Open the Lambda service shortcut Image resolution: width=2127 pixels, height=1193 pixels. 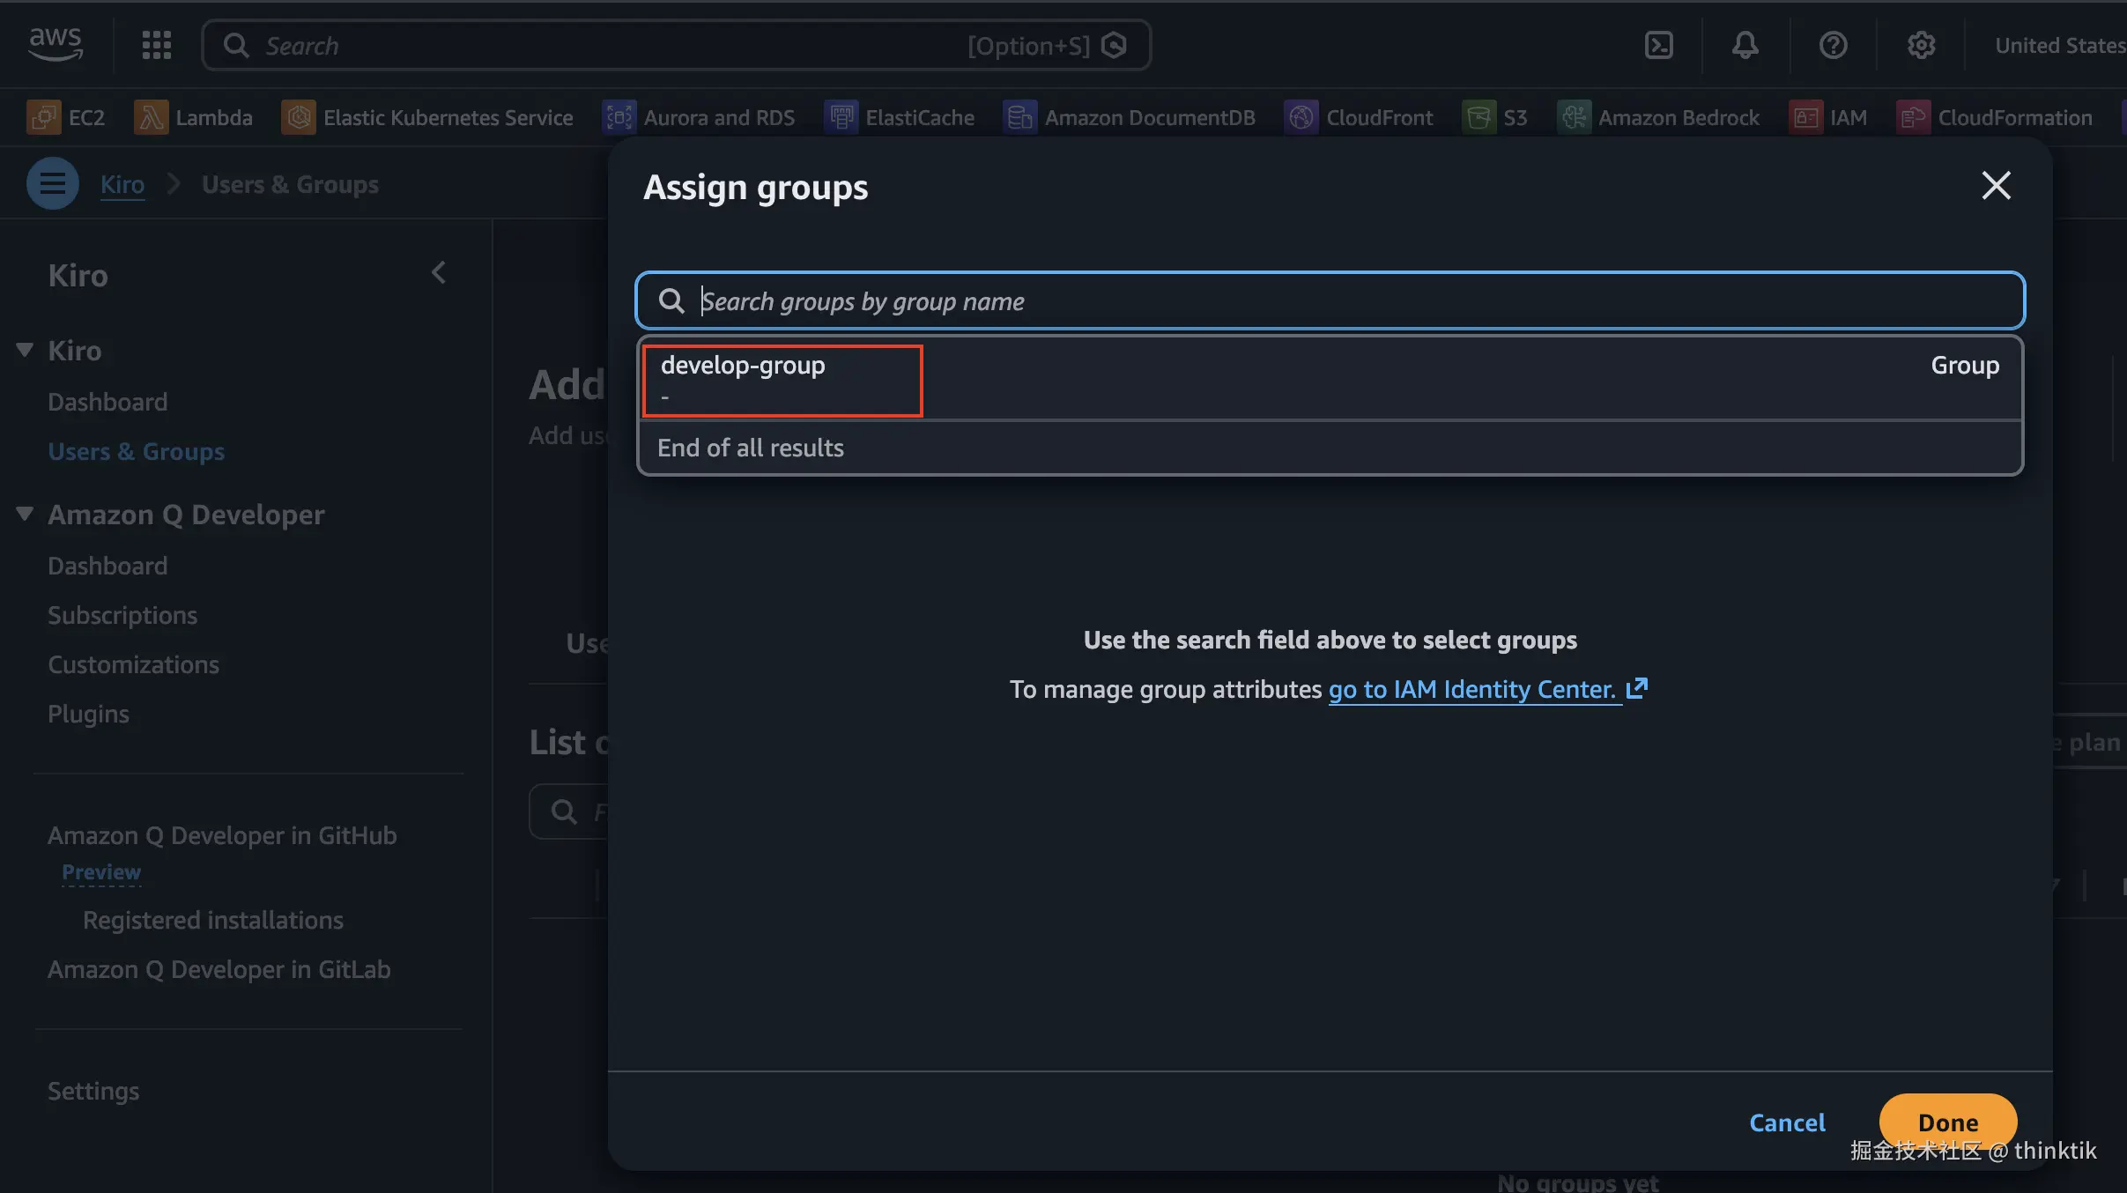(x=193, y=117)
